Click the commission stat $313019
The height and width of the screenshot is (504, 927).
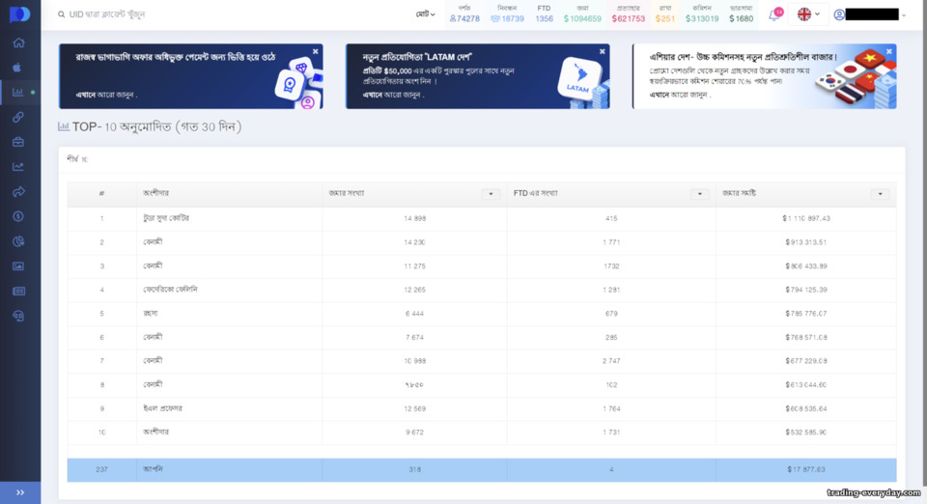coord(702,14)
